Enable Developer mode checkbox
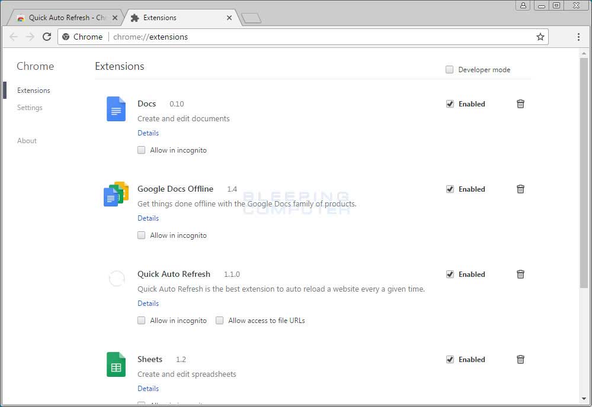This screenshot has width=592, height=407. tap(449, 69)
